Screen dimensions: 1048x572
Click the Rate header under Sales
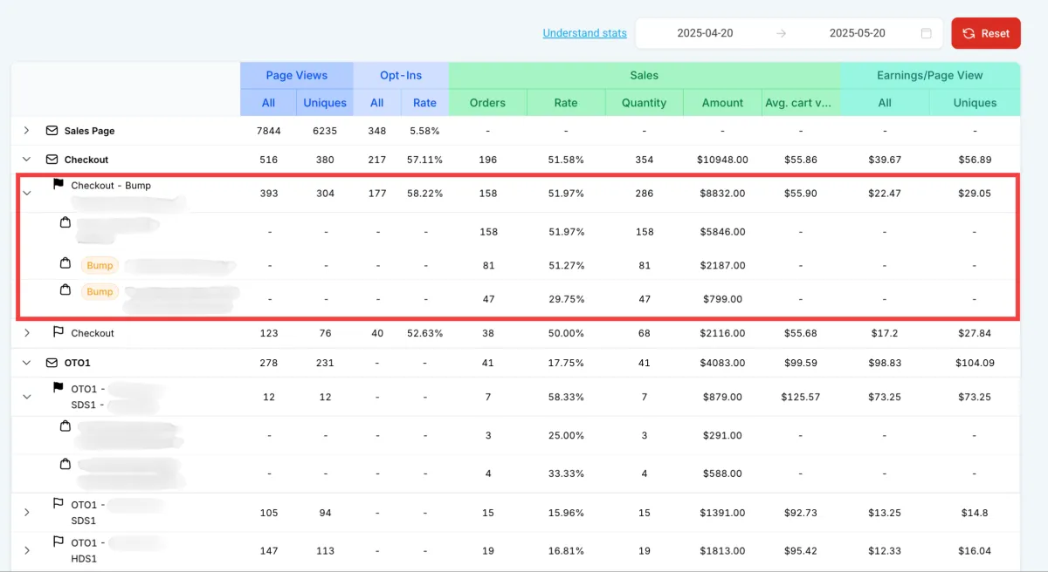[x=566, y=102]
